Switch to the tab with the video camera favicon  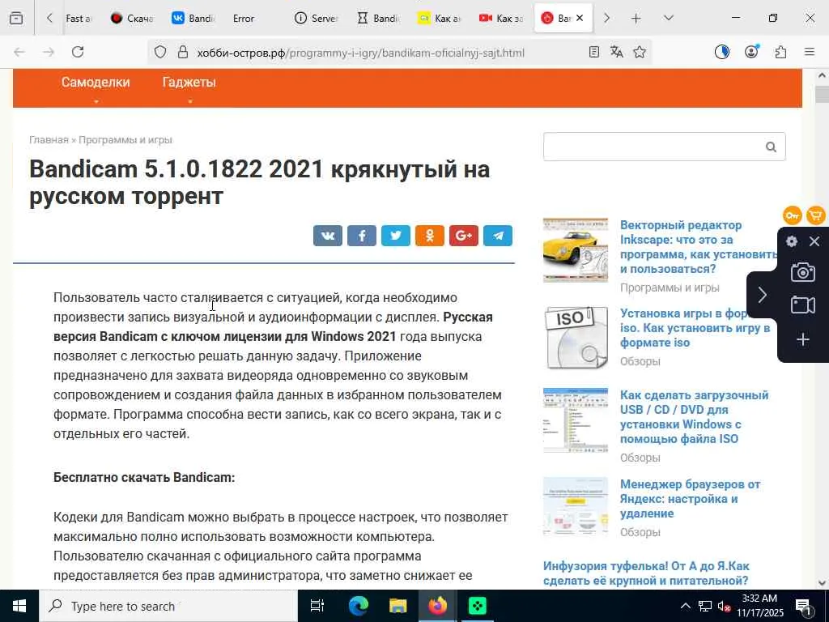click(500, 19)
